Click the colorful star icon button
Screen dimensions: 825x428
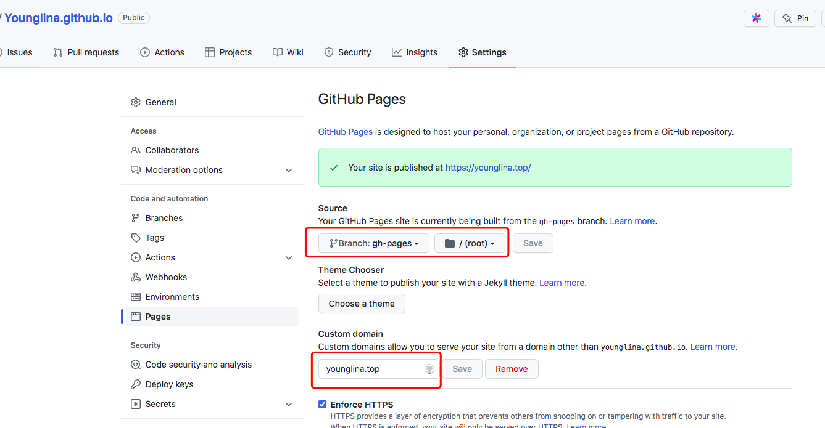[x=757, y=18]
